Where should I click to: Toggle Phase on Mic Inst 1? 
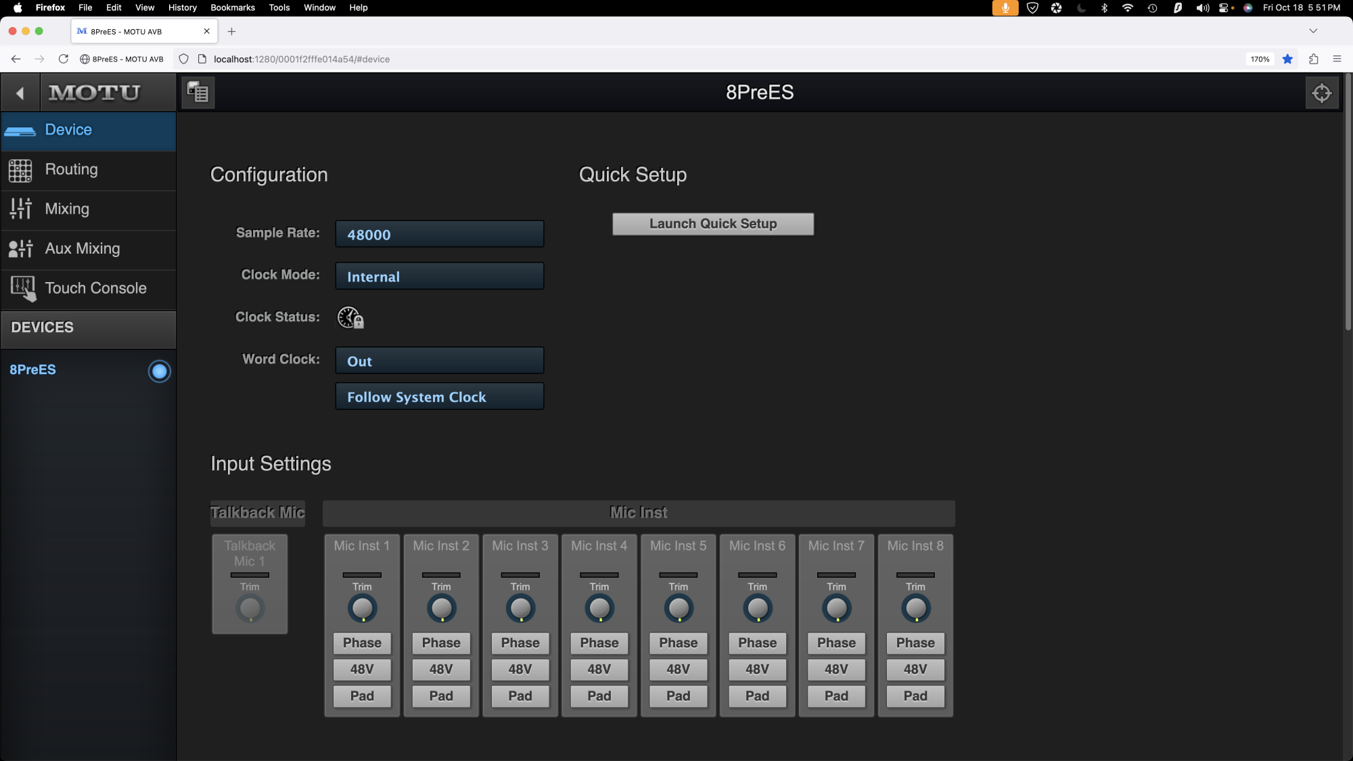pyautogui.click(x=362, y=643)
